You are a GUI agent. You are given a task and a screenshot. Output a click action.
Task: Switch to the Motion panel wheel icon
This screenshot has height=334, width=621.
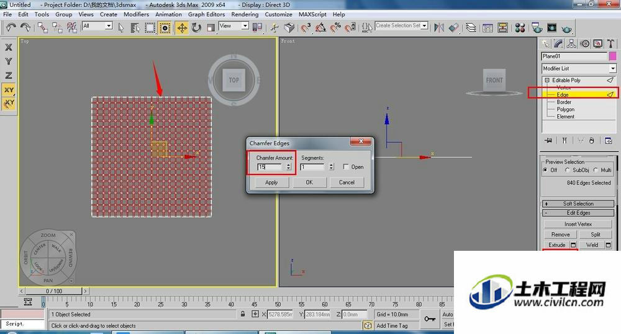pyautogui.click(x=584, y=43)
